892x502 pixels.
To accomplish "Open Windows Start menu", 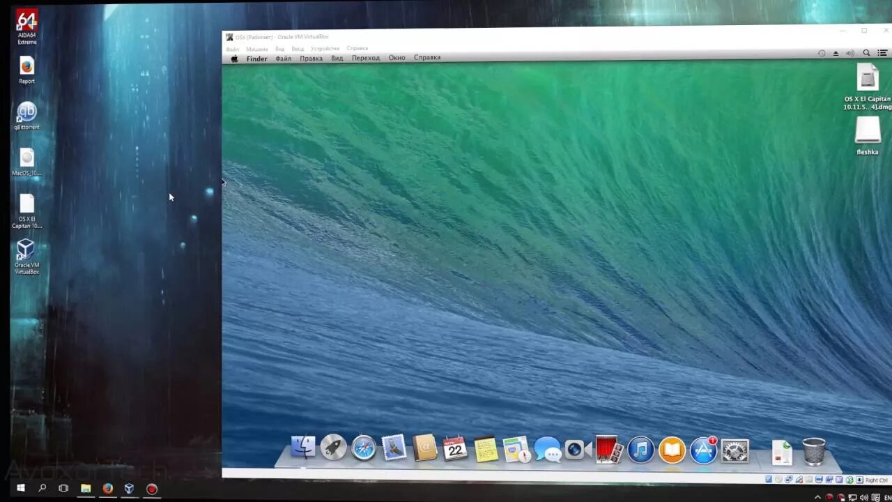I will click(20, 488).
